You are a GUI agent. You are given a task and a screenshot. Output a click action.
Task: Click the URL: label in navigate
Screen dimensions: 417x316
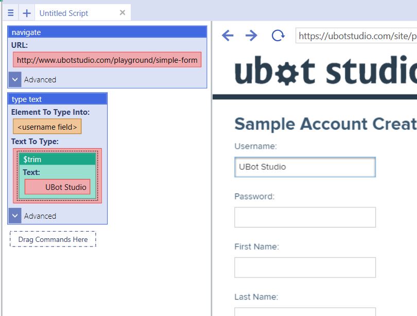click(x=20, y=45)
